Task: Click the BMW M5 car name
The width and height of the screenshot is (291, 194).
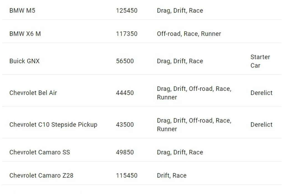Action: [x=22, y=11]
